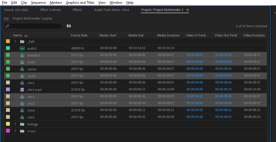
Task: Sort by the Media End column header
Action: click(x=136, y=35)
